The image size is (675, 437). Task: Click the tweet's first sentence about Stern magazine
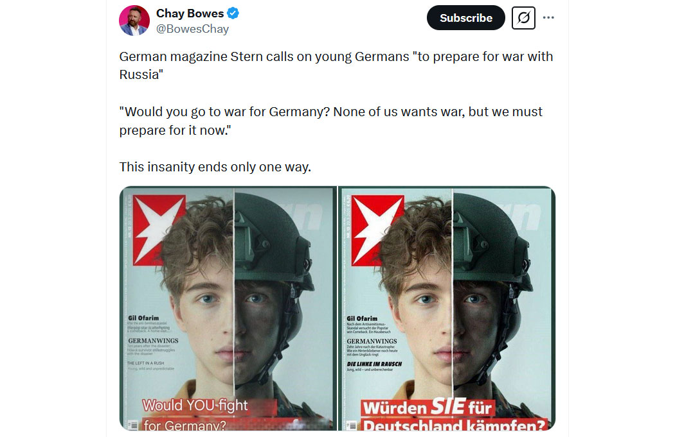(x=336, y=65)
